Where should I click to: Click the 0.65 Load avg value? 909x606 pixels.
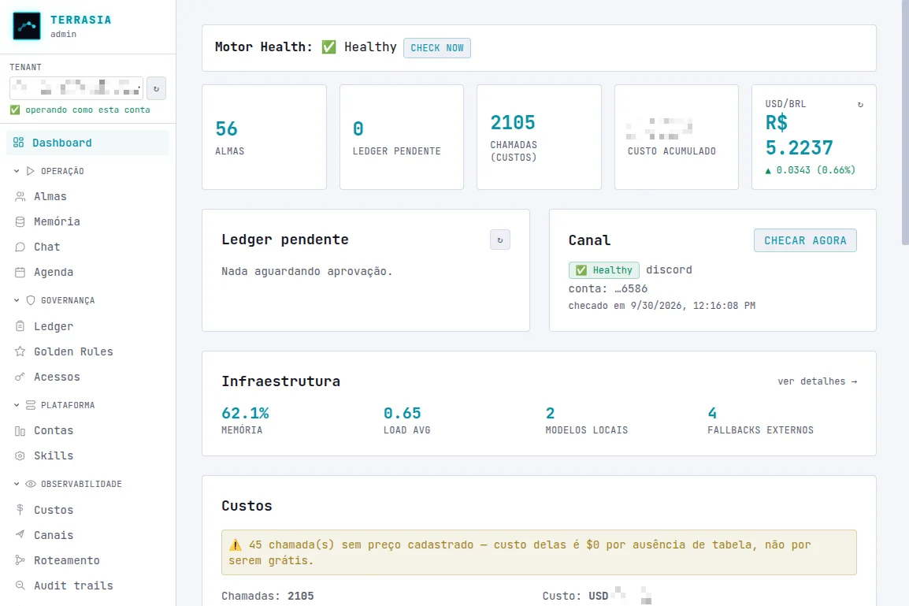click(x=403, y=414)
